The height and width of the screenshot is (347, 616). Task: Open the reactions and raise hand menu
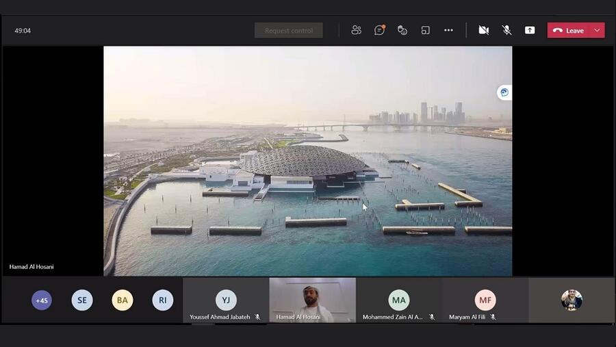coord(402,30)
